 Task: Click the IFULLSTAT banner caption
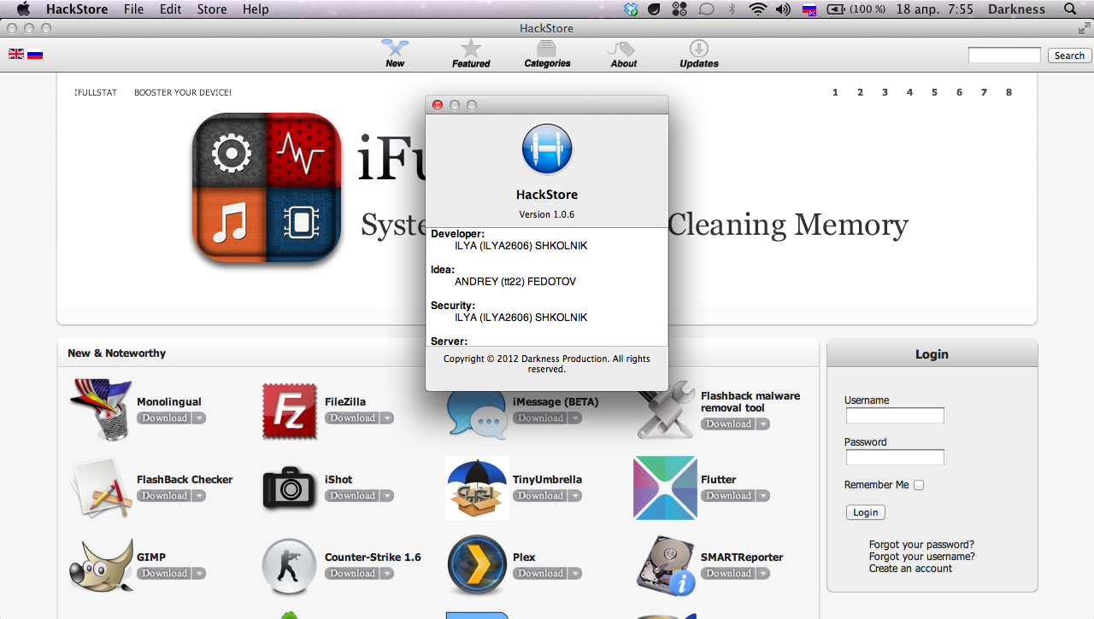(96, 92)
